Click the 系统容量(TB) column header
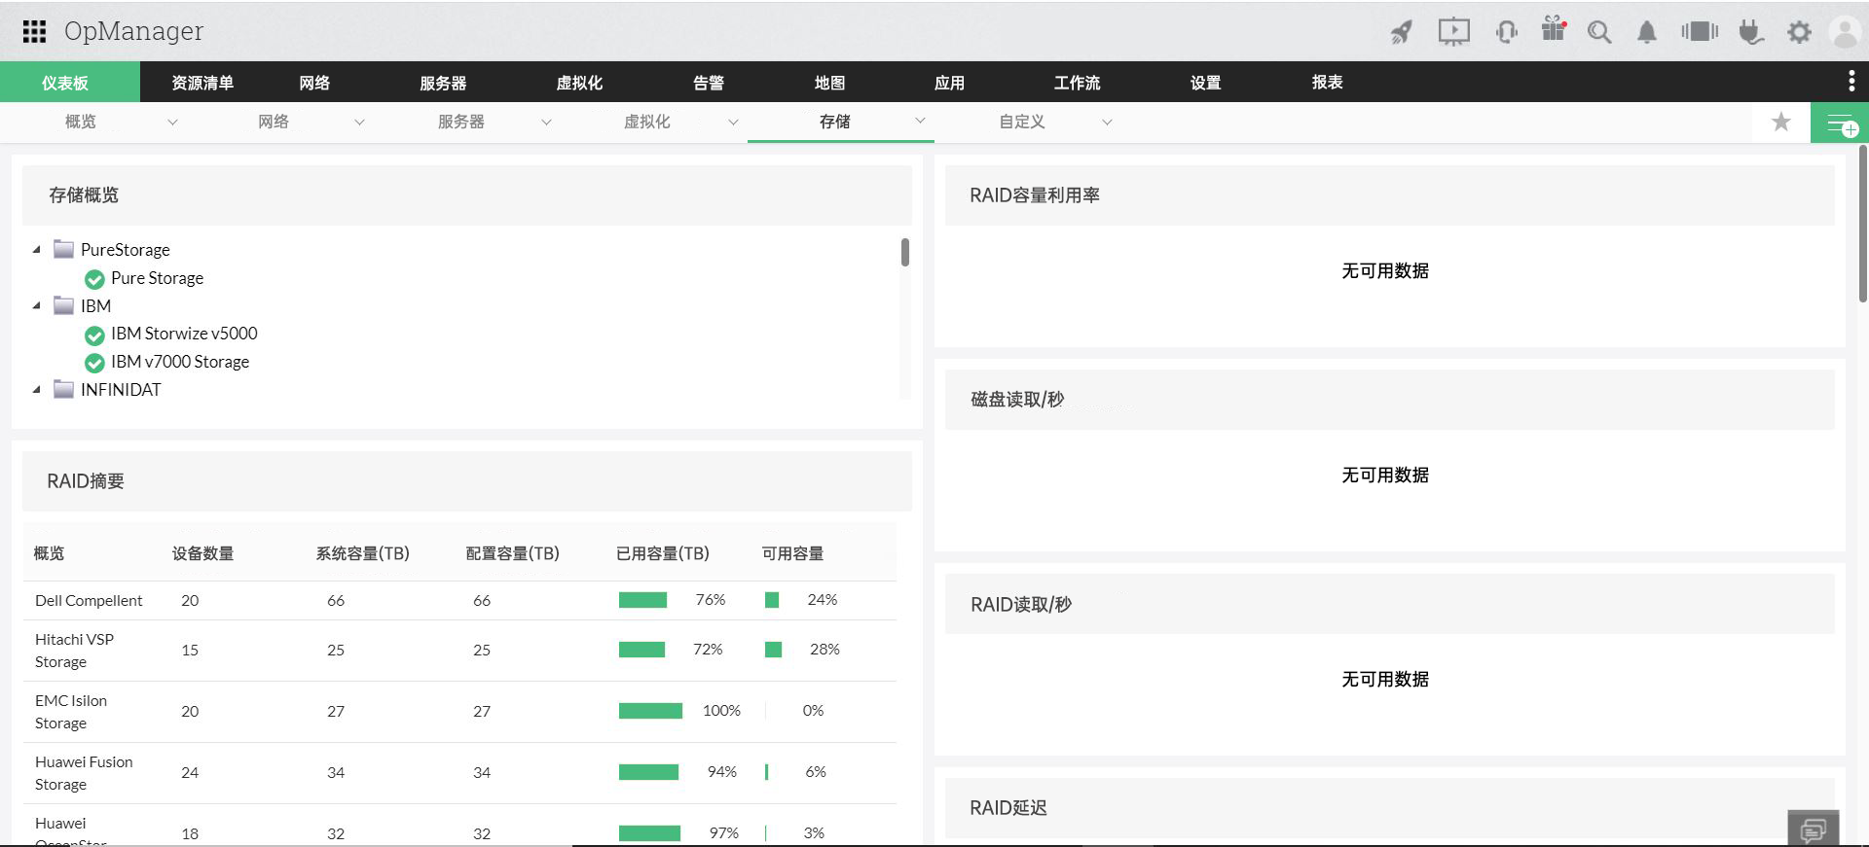Screen dimensions: 1869x847 [x=362, y=553]
